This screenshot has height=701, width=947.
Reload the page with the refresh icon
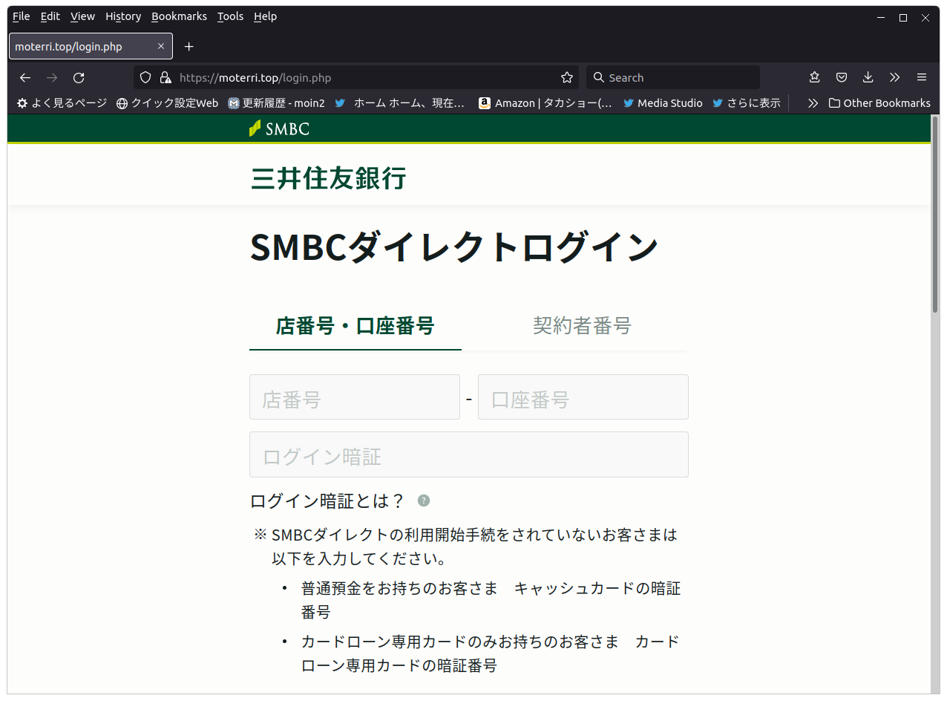78,77
